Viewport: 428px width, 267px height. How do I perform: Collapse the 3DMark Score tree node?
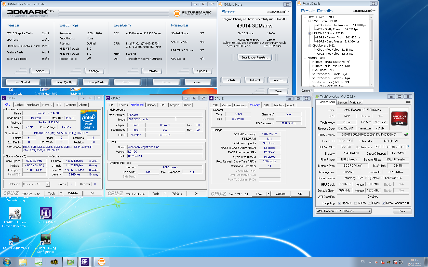[305, 17]
